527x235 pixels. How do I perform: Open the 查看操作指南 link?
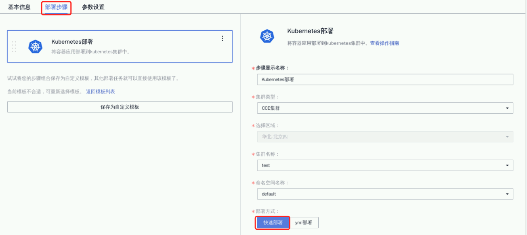(x=384, y=43)
